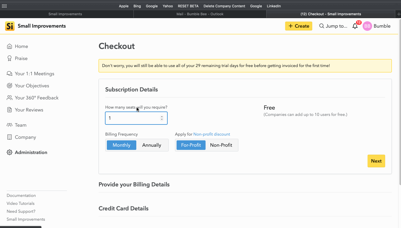Expand Credit Card Details section

click(x=124, y=209)
